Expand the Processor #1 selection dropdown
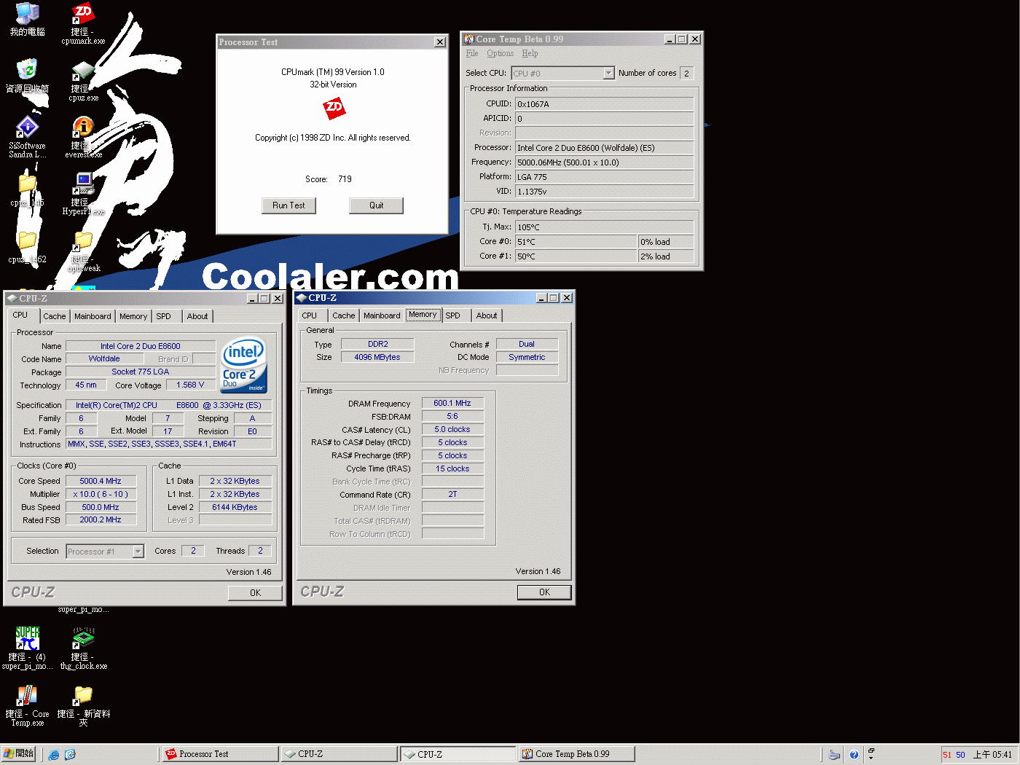 pos(138,552)
